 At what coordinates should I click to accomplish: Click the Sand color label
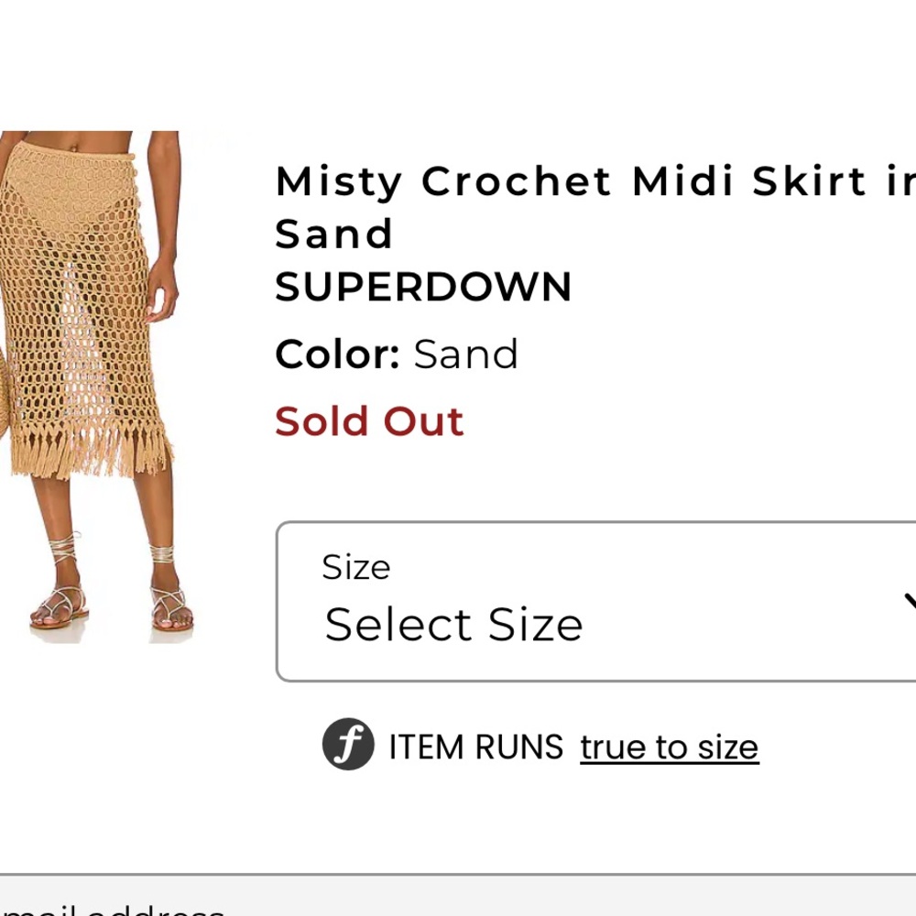467,354
